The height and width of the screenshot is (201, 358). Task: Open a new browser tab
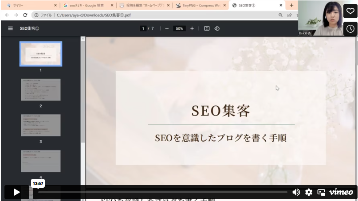pos(291,5)
